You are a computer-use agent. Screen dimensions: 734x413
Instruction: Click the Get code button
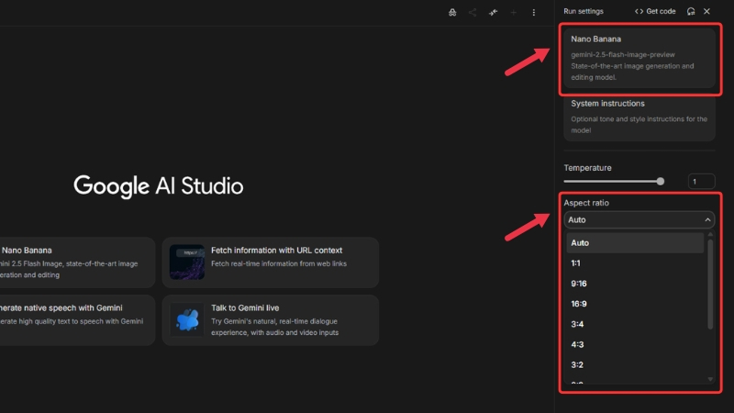[655, 11]
